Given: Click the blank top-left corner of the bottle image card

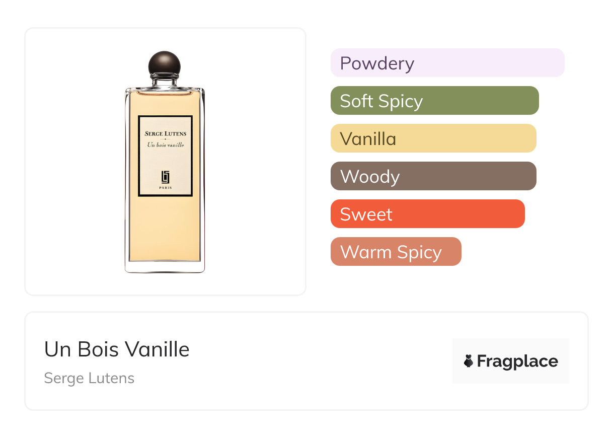Looking at the screenshot, I should tap(45, 48).
